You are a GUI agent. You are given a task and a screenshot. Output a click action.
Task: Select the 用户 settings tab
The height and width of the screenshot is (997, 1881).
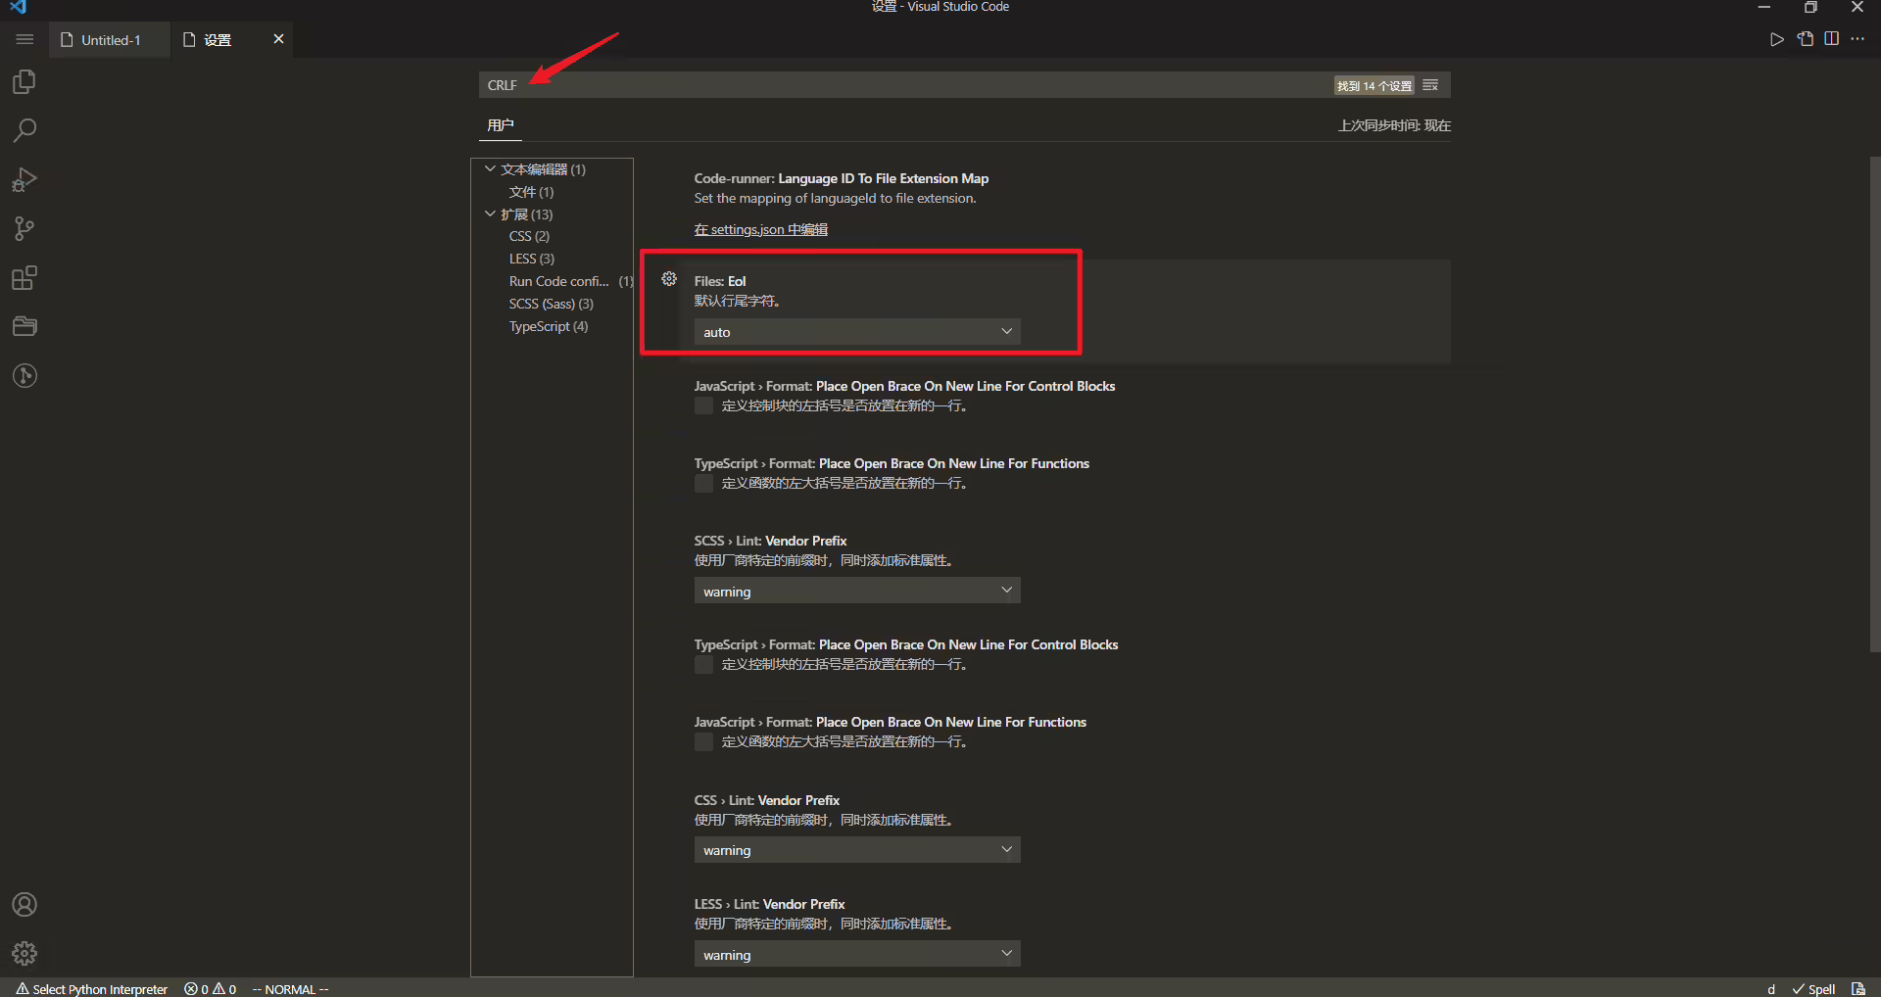coord(500,125)
